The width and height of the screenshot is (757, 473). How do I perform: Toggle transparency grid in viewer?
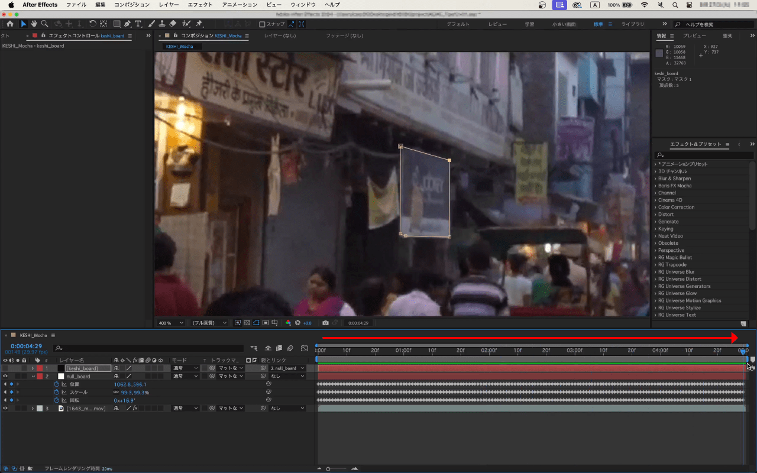click(247, 323)
